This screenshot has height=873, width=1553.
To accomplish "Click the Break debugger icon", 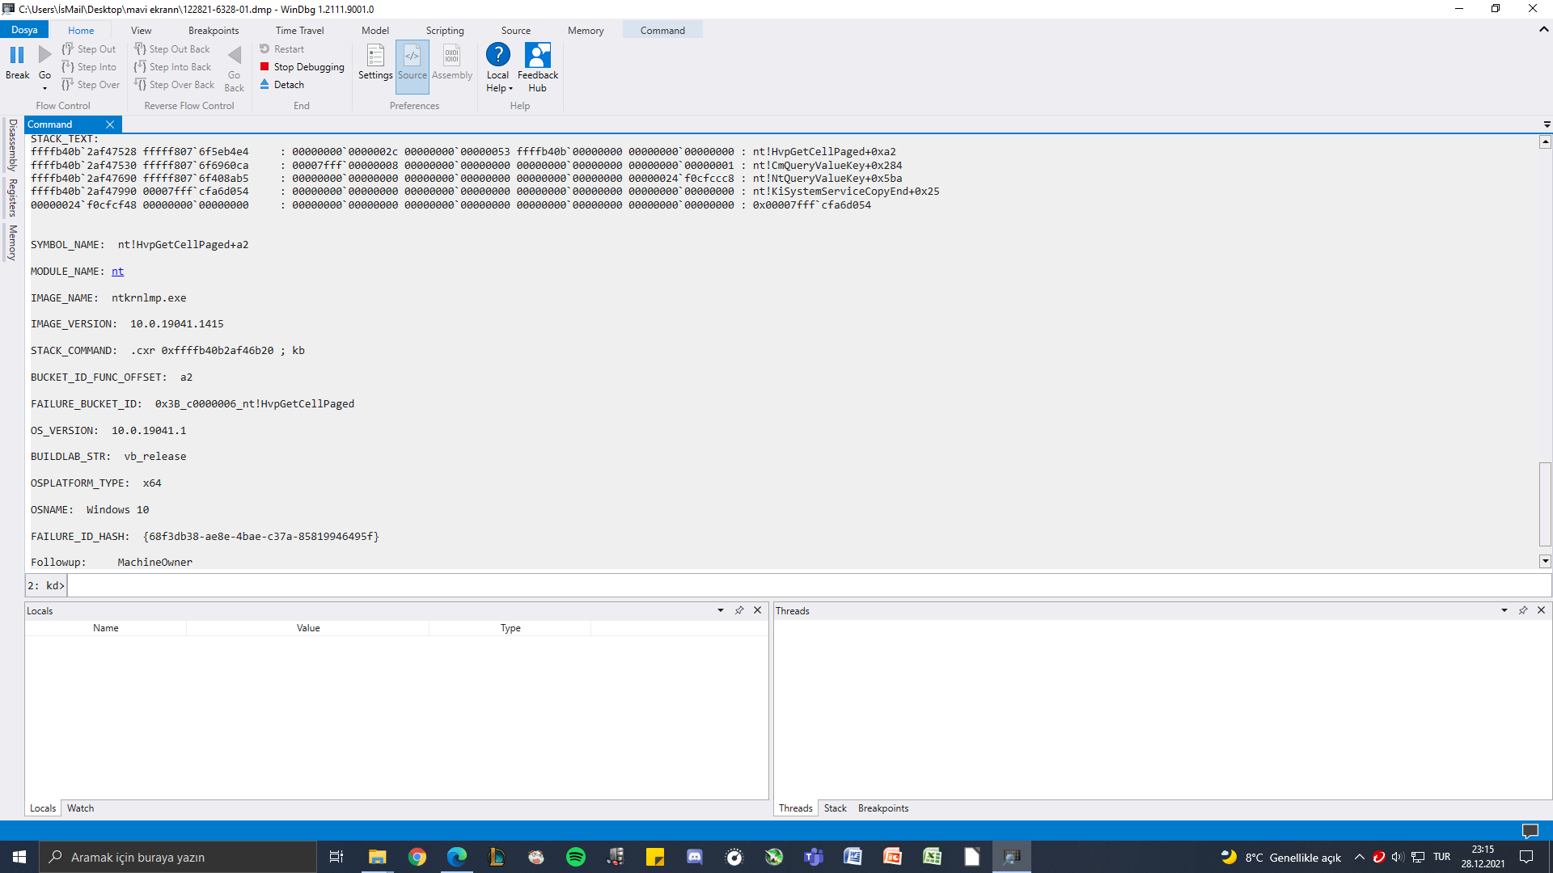I will [17, 55].
